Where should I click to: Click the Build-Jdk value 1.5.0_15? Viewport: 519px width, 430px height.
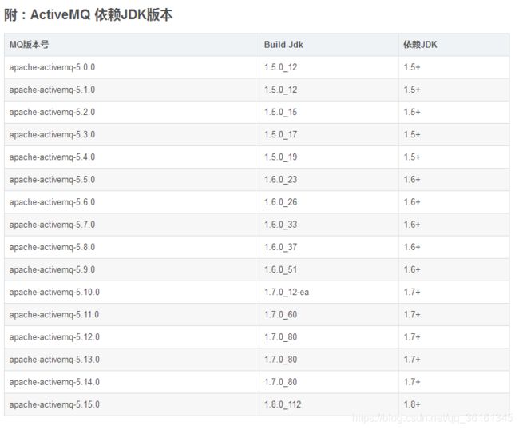click(281, 113)
